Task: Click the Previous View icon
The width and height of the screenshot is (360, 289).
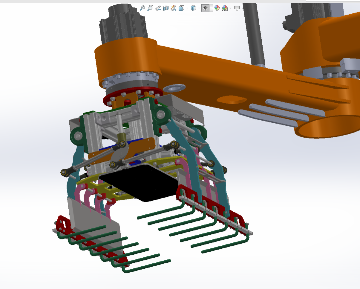Action: tap(158, 8)
